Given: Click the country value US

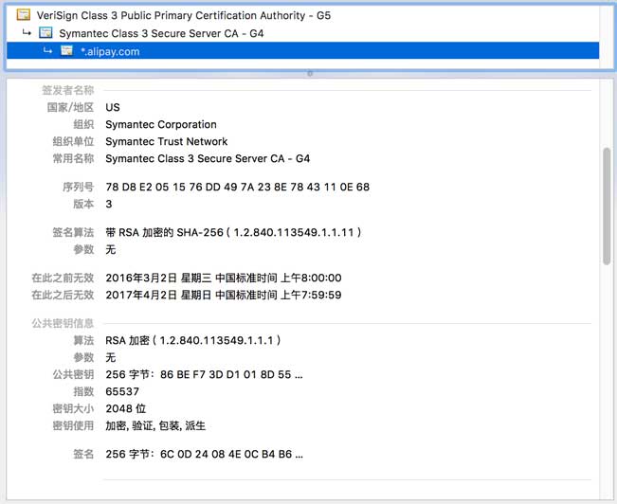Looking at the screenshot, I should point(113,107).
